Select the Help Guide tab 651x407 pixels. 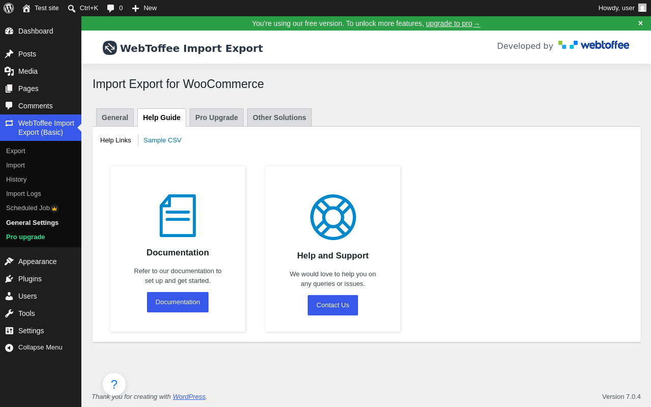coord(162,118)
